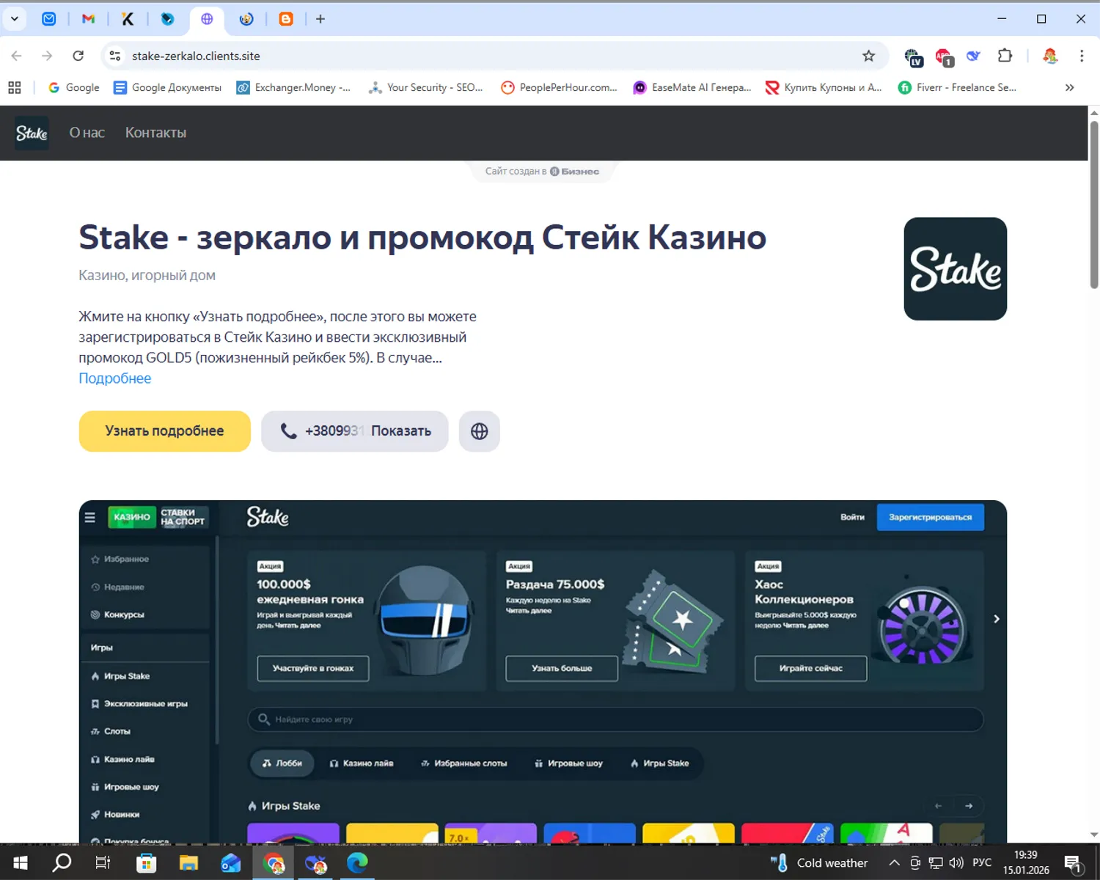Click the scrollbar down arrow
1100x880 pixels.
click(1094, 835)
